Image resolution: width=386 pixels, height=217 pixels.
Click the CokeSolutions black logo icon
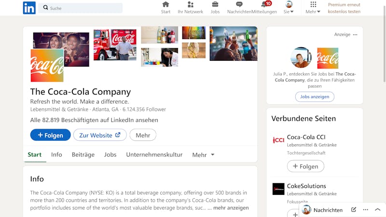(278, 189)
